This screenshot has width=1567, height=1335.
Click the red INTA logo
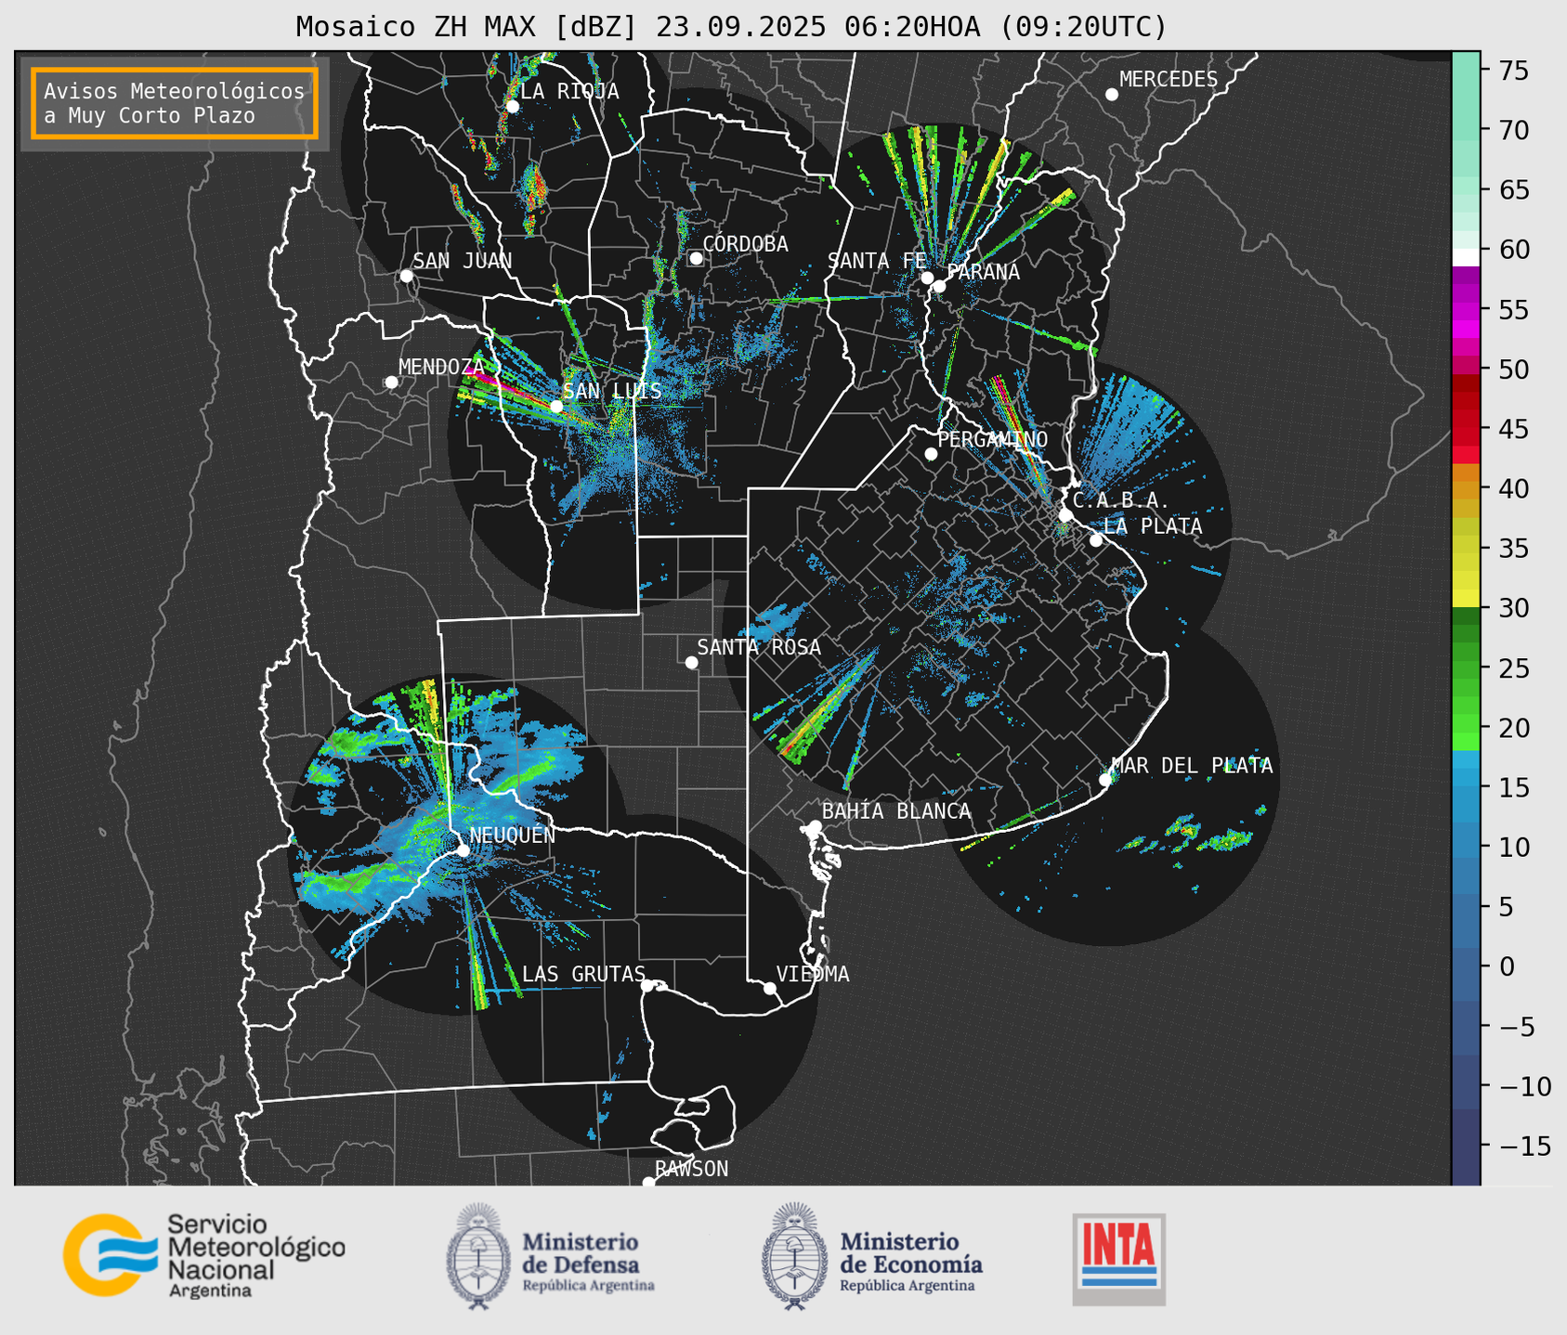coord(1119,1259)
